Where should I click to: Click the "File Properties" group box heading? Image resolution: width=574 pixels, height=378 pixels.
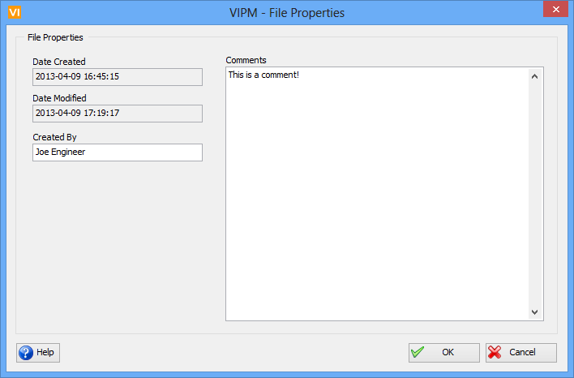pos(55,37)
